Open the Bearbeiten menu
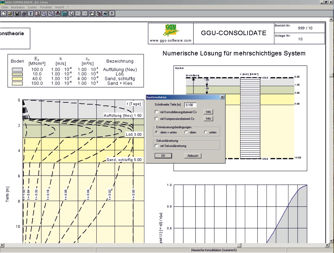Viewport: 334px width, 253px height. [18, 7]
